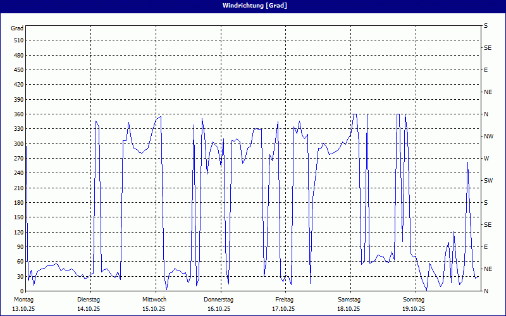Image resolution: width=506 pixels, height=316 pixels.
Task: Click the 30 value on the y-axis
Action: [x=19, y=277]
